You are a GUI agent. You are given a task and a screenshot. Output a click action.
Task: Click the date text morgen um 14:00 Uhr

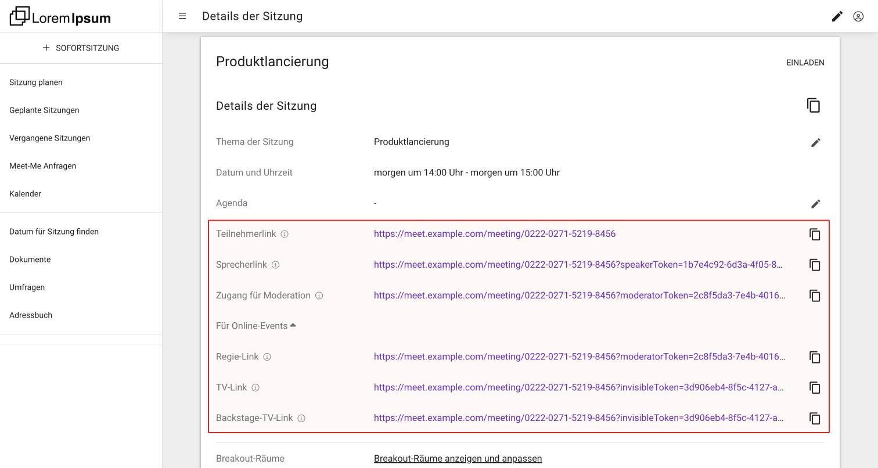(419, 172)
